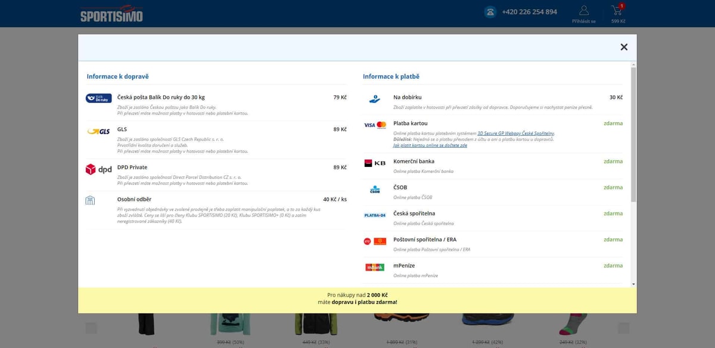This screenshot has width=715, height=348.
Task: Click the 'Informace k dopravě' heading
Action: (118, 76)
